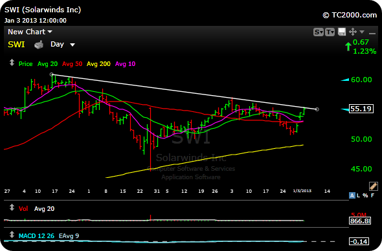Select trendline left endpoint handle
The image size is (382, 251).
coord(51,74)
